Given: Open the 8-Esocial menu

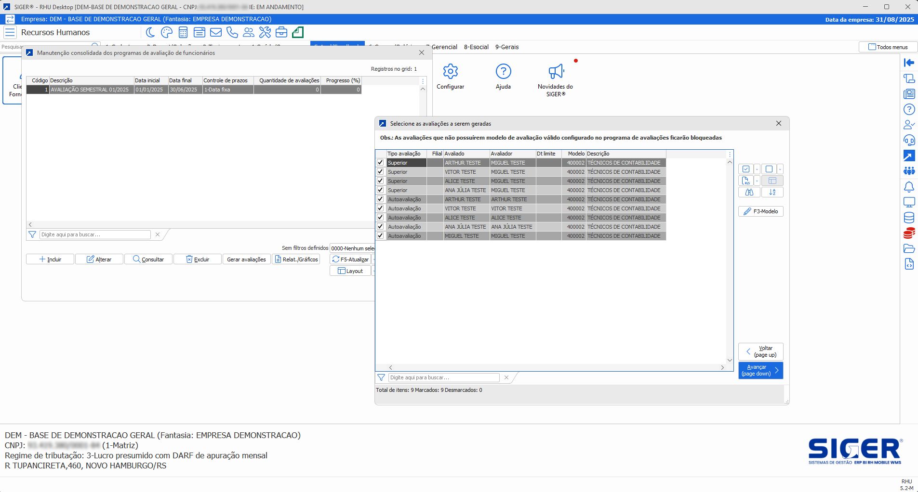Looking at the screenshot, I should coord(476,47).
